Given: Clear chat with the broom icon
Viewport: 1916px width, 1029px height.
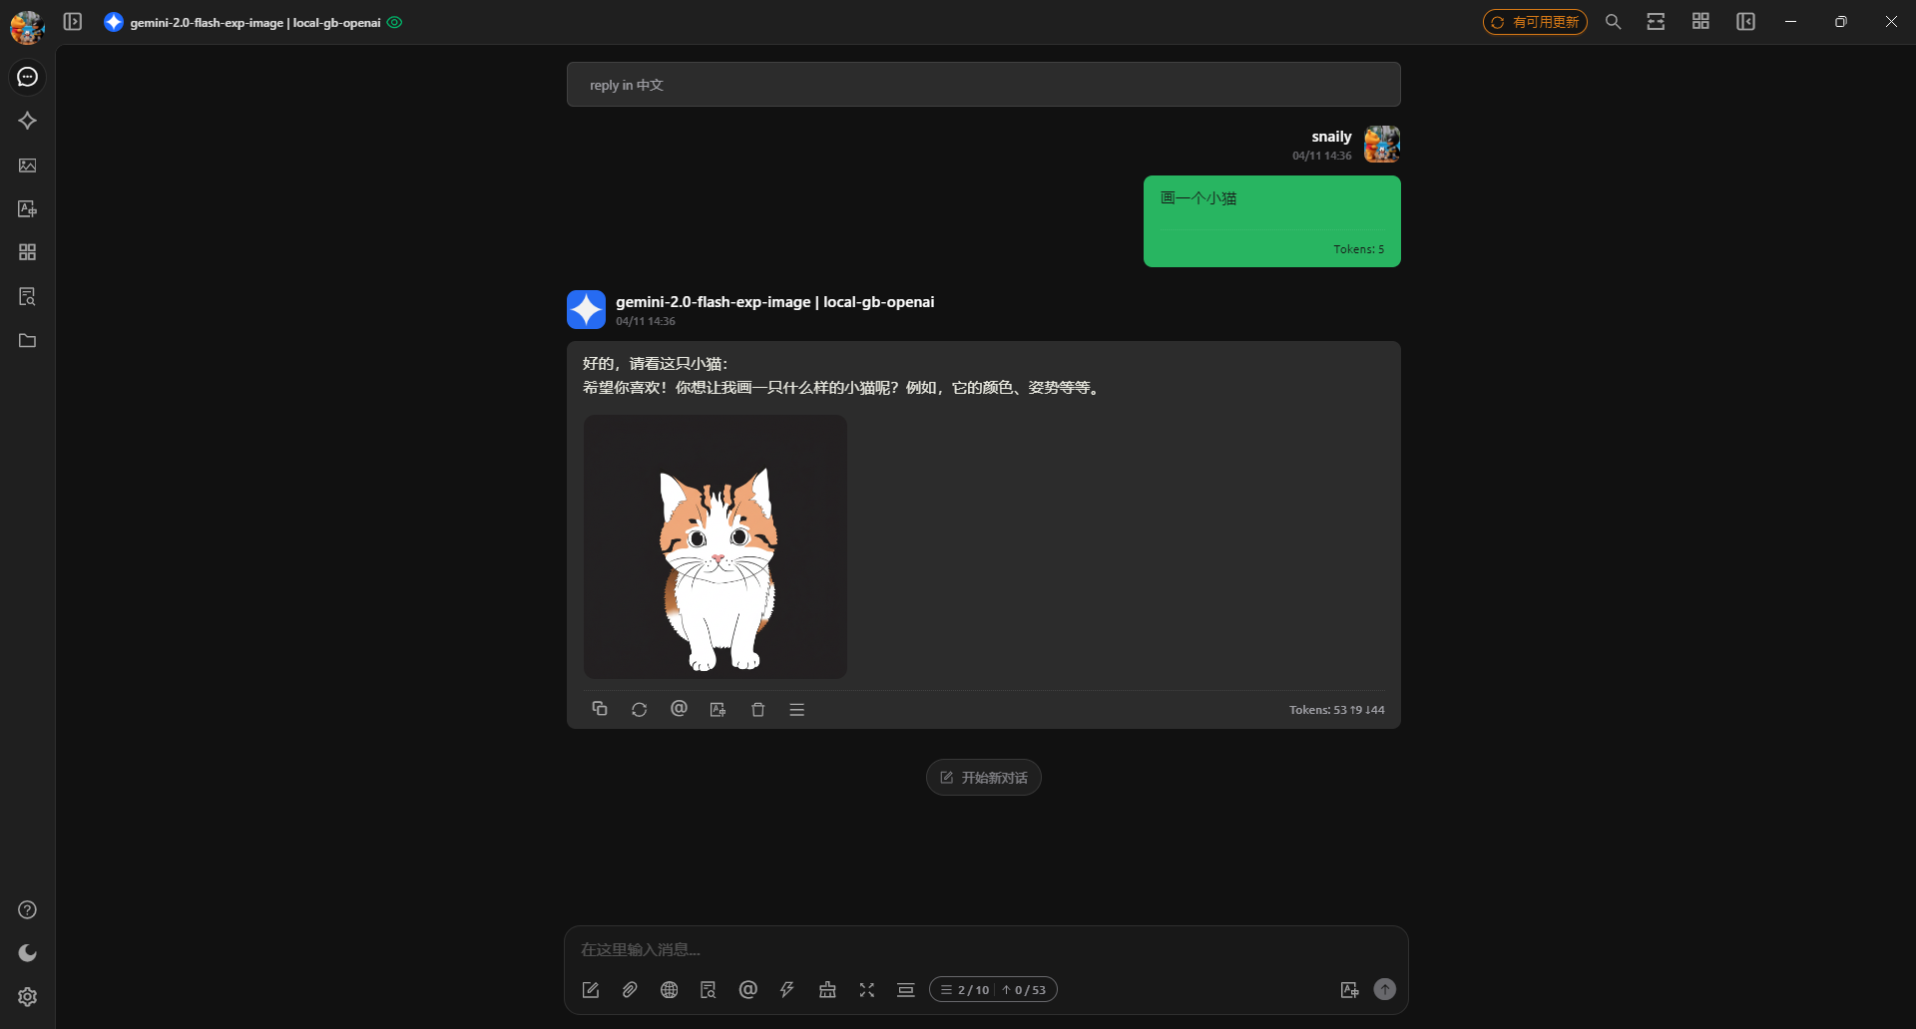Looking at the screenshot, I should [x=827, y=990].
